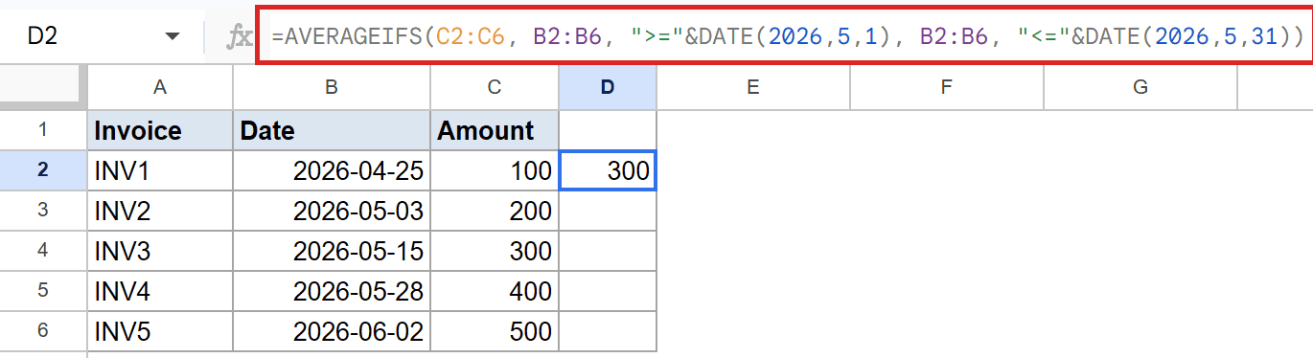
Task: Select empty cell D3
Action: 608,211
